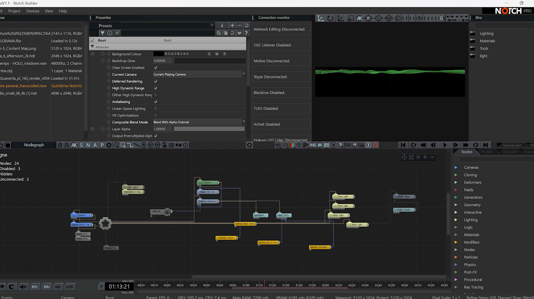Screen dimensions: 534x299
Task: Click the EXP icon in nodegraph toolbar
Action: [158, 145]
